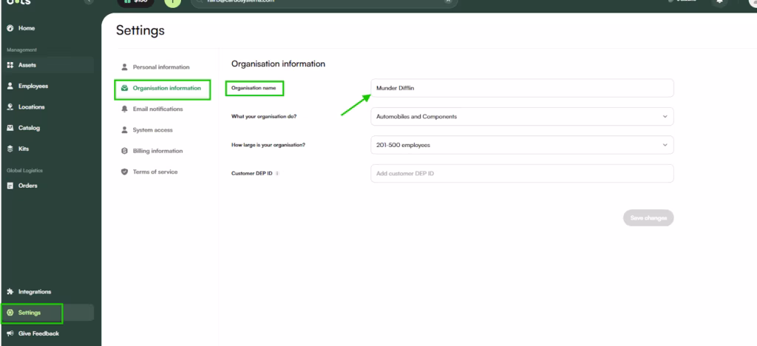
Task: Open Locations from the sidebar
Action: coord(31,107)
